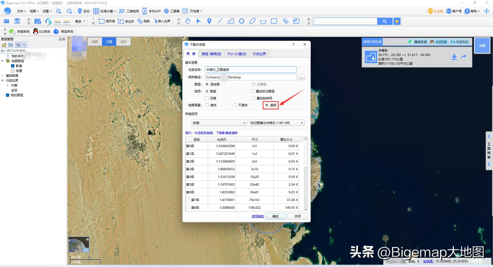Toggle the 街道 layer checkbox

(13, 71)
